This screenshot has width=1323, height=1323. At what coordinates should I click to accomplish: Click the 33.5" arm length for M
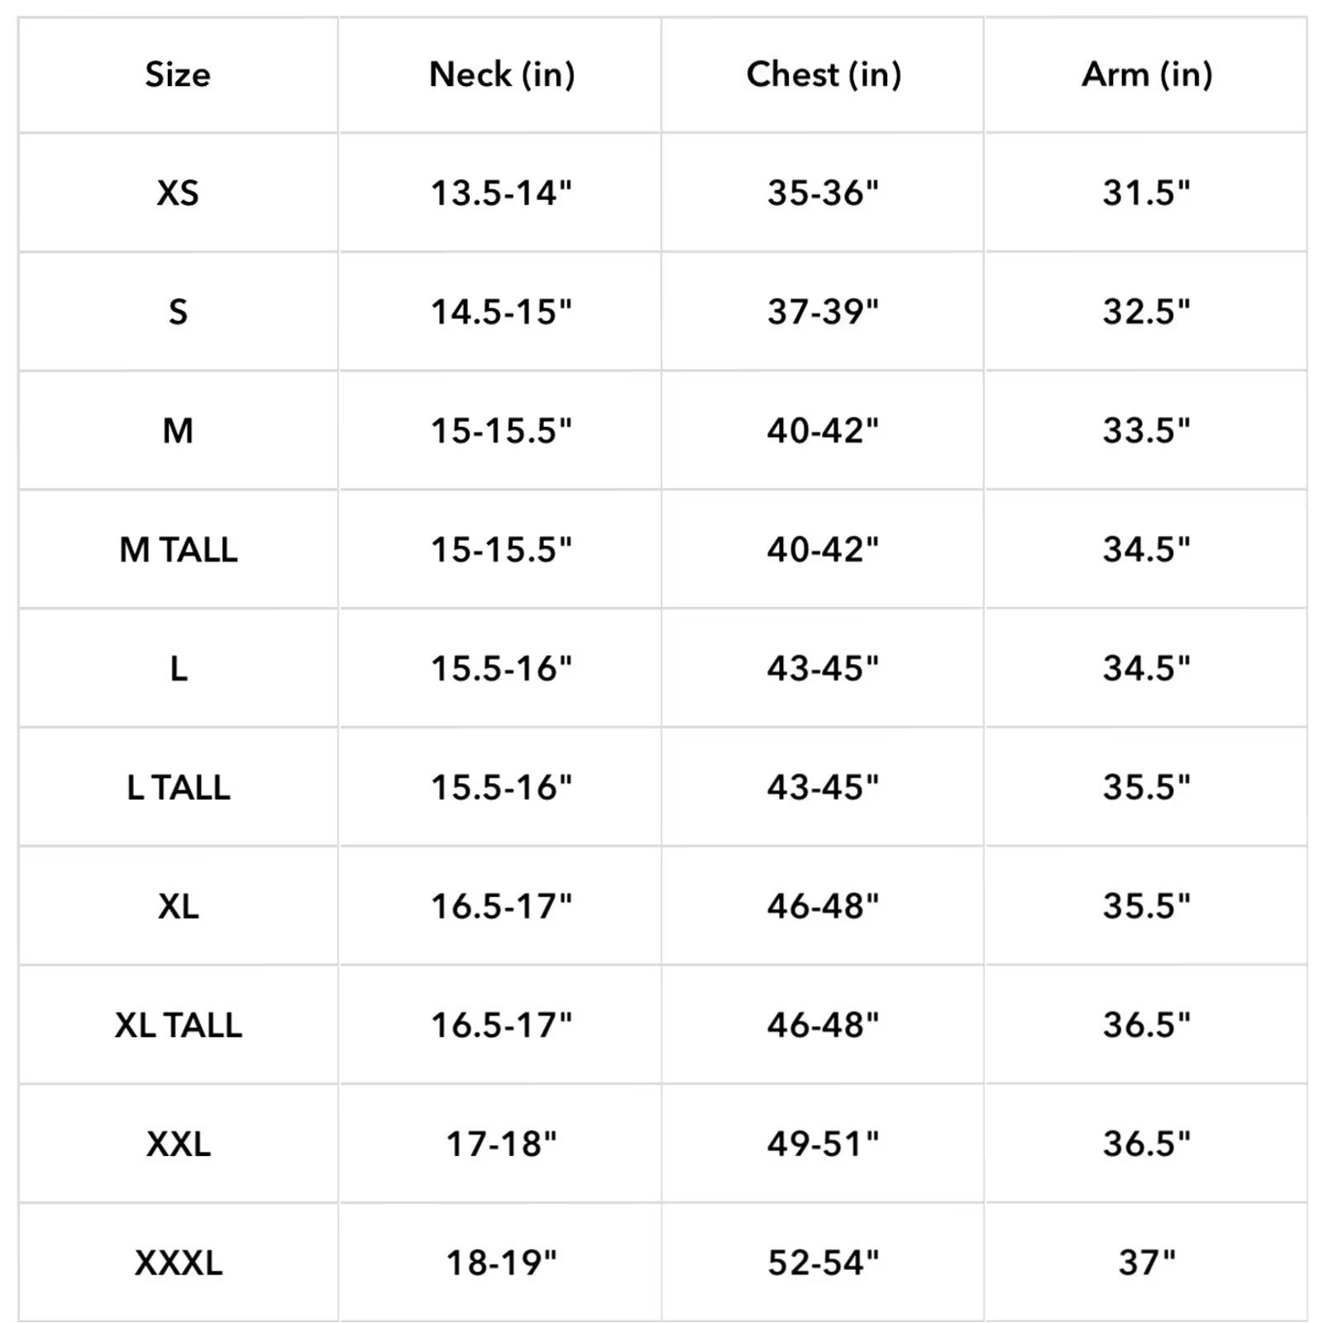coord(1147,431)
